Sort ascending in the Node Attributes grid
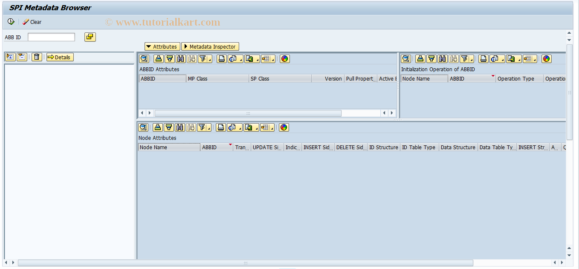Image resolution: width=579 pixels, height=269 pixels. point(157,127)
